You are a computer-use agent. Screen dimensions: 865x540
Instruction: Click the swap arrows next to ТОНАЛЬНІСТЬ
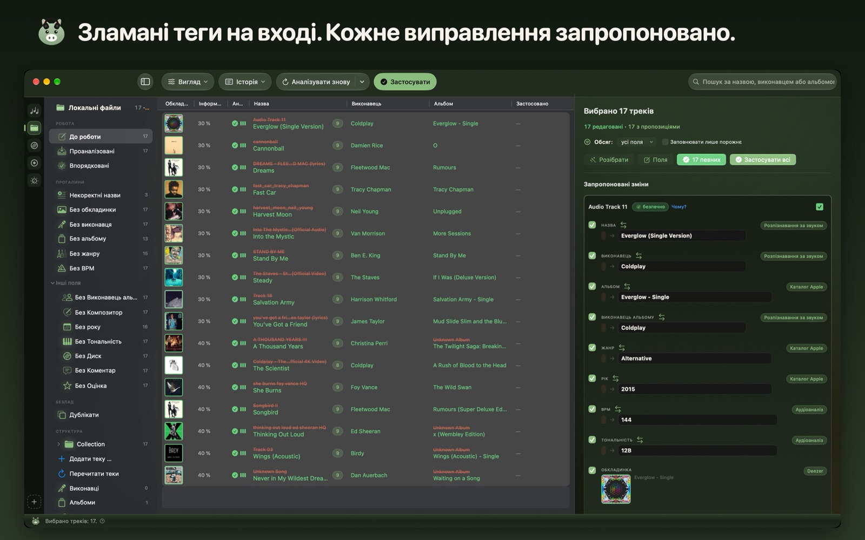640,440
